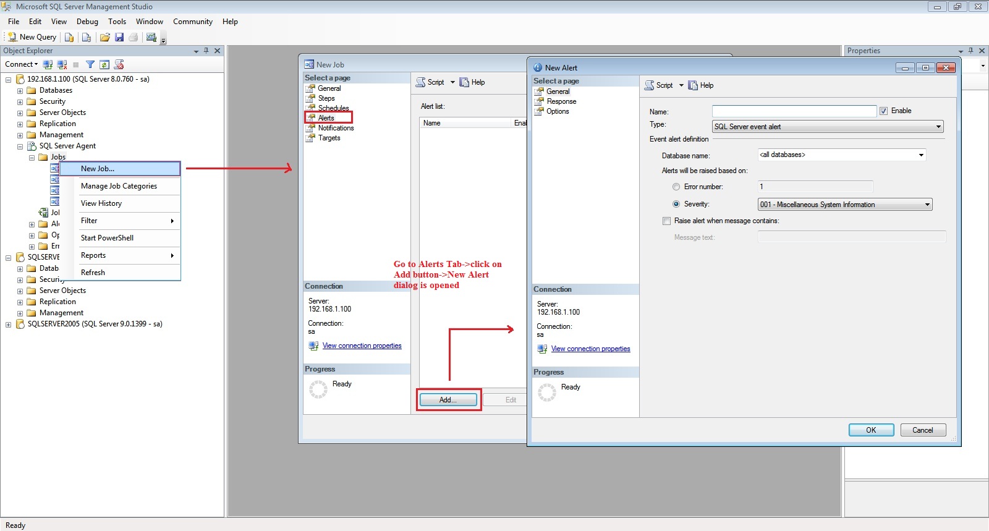Click the script-with-red-X icon in Object Explorer toolbar
This screenshot has height=531, width=989.
[119, 64]
